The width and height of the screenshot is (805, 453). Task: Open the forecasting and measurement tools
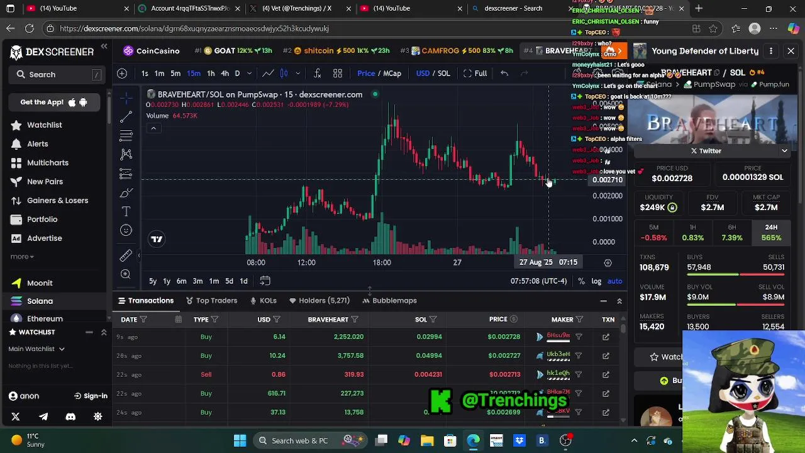coord(126,174)
